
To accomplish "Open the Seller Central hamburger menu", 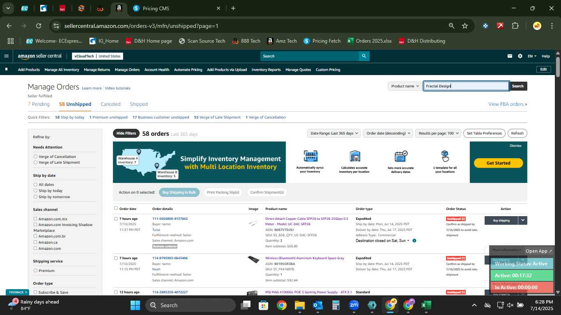I will click(6, 56).
